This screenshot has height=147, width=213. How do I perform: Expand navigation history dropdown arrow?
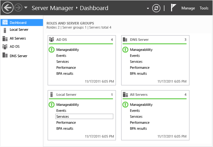tap(26, 8)
